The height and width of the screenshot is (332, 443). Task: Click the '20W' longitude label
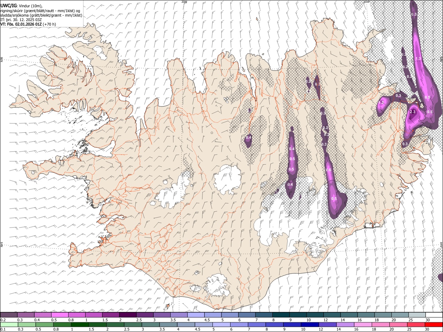[184, 2]
